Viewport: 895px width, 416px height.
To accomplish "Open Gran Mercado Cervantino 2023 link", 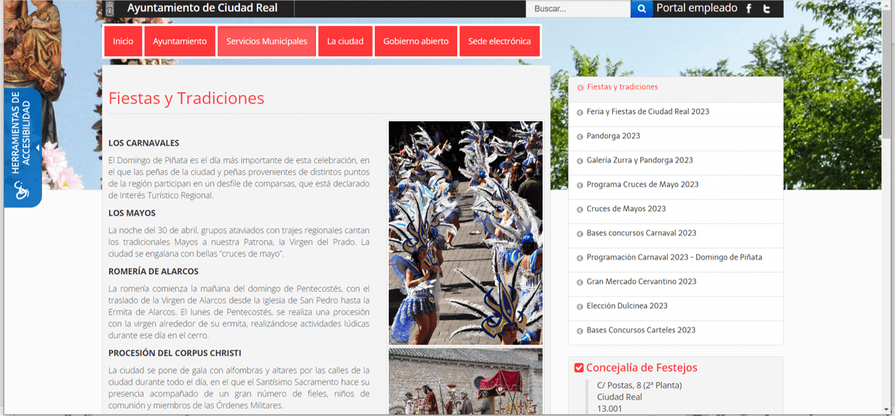I will point(641,281).
